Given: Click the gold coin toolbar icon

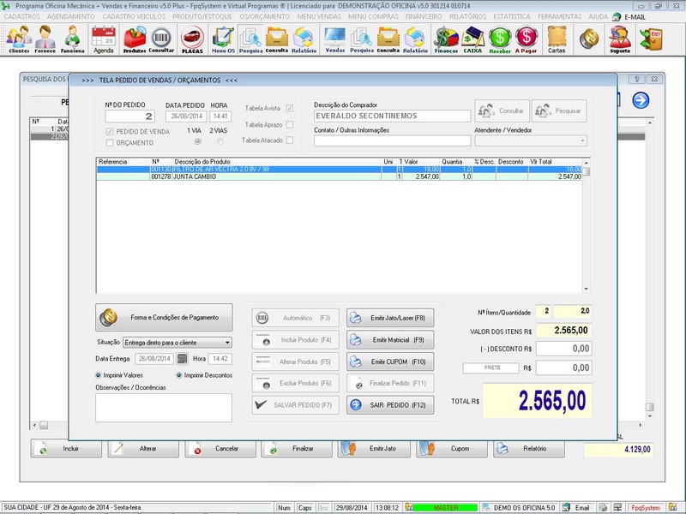Looking at the screenshot, I should pyautogui.click(x=589, y=39).
